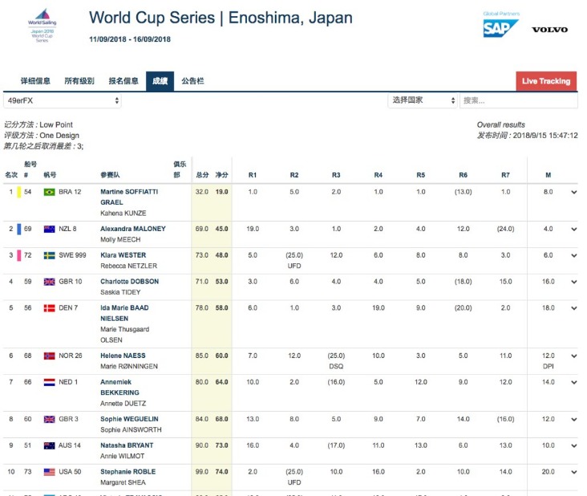The image size is (587, 496).
Task: Switch to the 公告栏 tab
Action: click(x=192, y=81)
